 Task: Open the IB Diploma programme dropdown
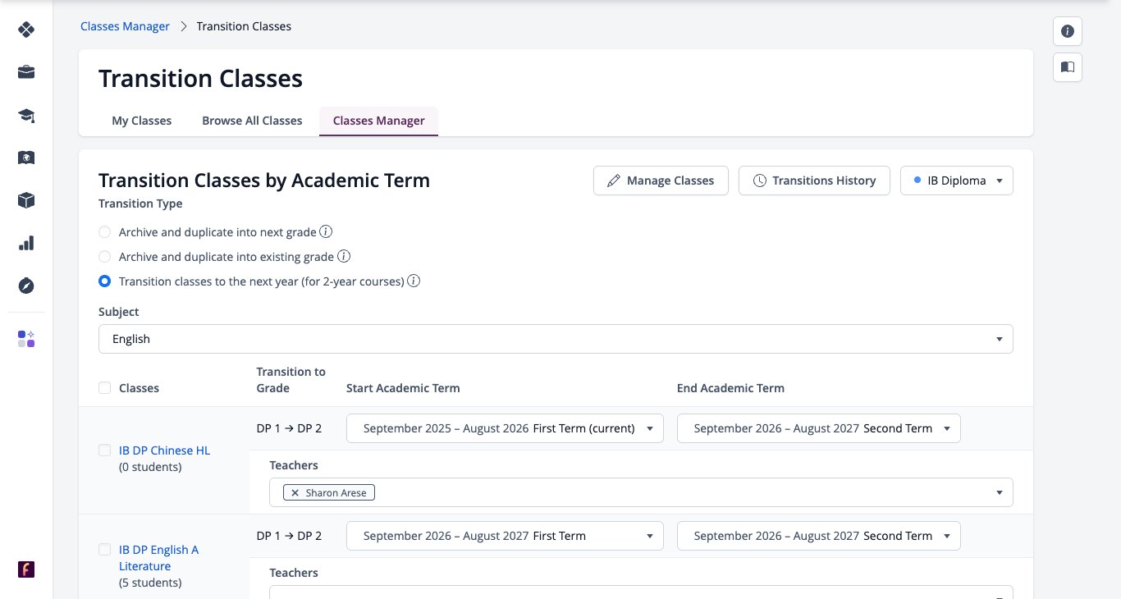(x=957, y=181)
